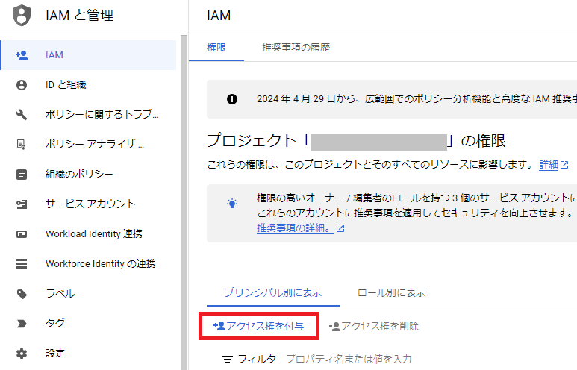Open the 詳細 link
Image resolution: width=577 pixels, height=370 pixels.
coord(549,164)
